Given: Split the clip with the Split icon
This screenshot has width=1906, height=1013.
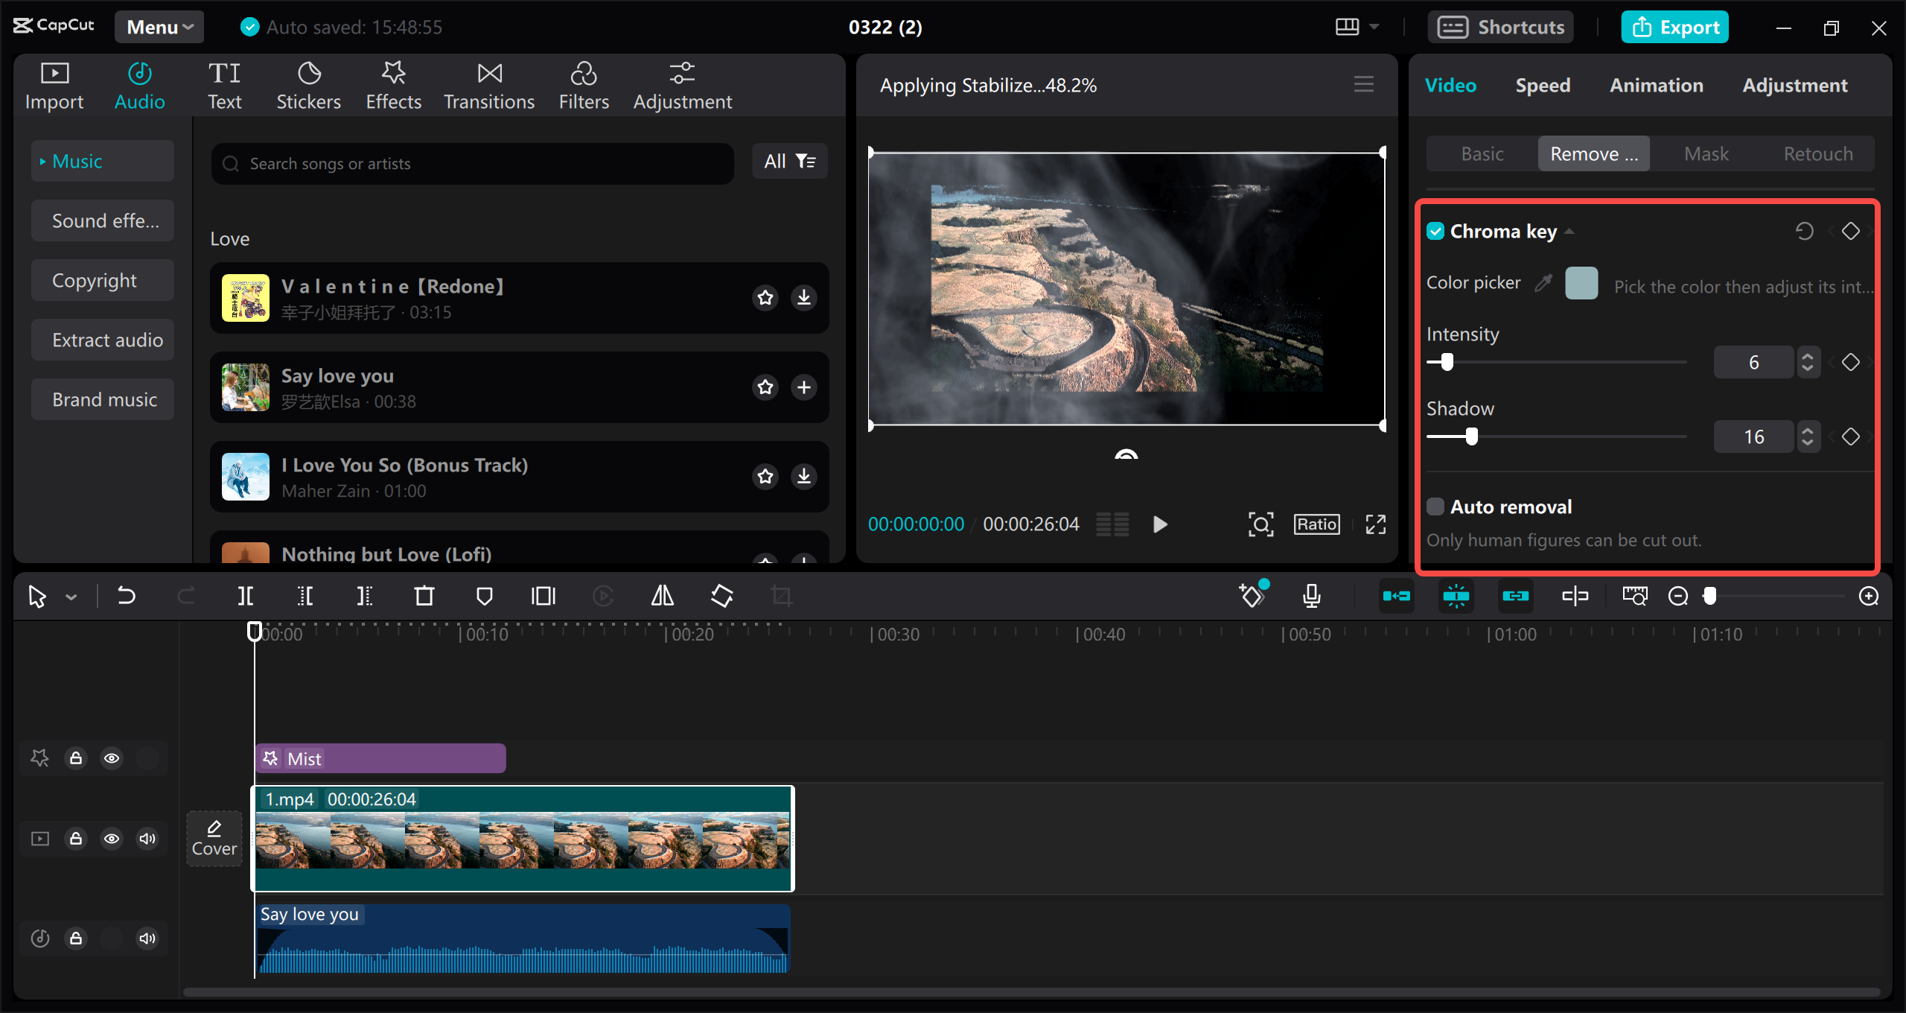Looking at the screenshot, I should pyautogui.click(x=246, y=596).
